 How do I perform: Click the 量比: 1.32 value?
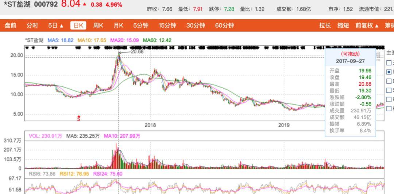[x=252, y=9]
